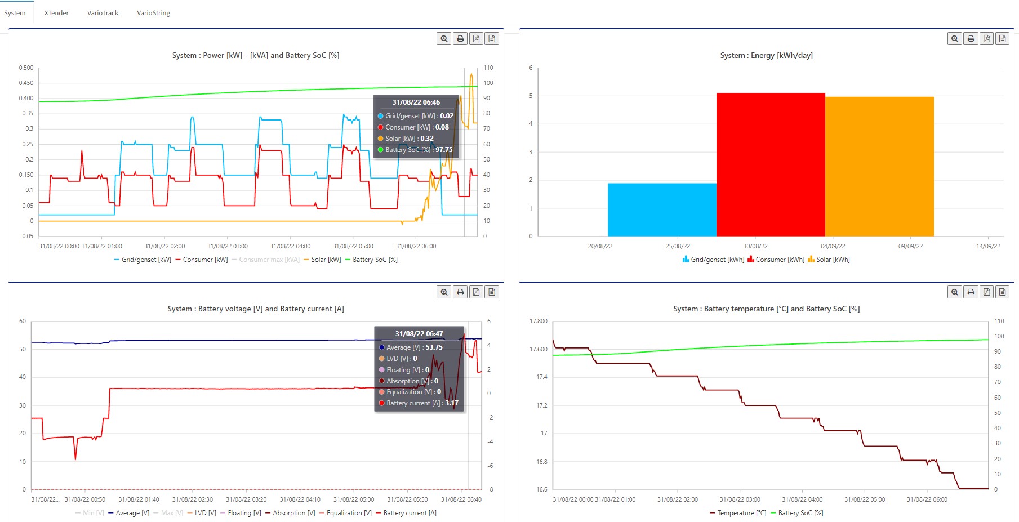Click the 31/08/22 05:00 label on temperature chart

coord(865,499)
